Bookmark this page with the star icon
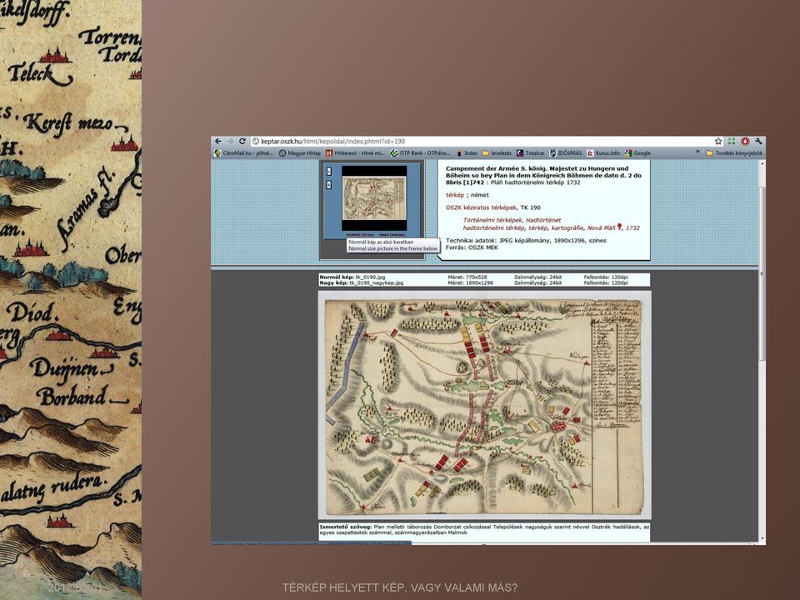Viewport: 800px width, 600px height. [718, 142]
